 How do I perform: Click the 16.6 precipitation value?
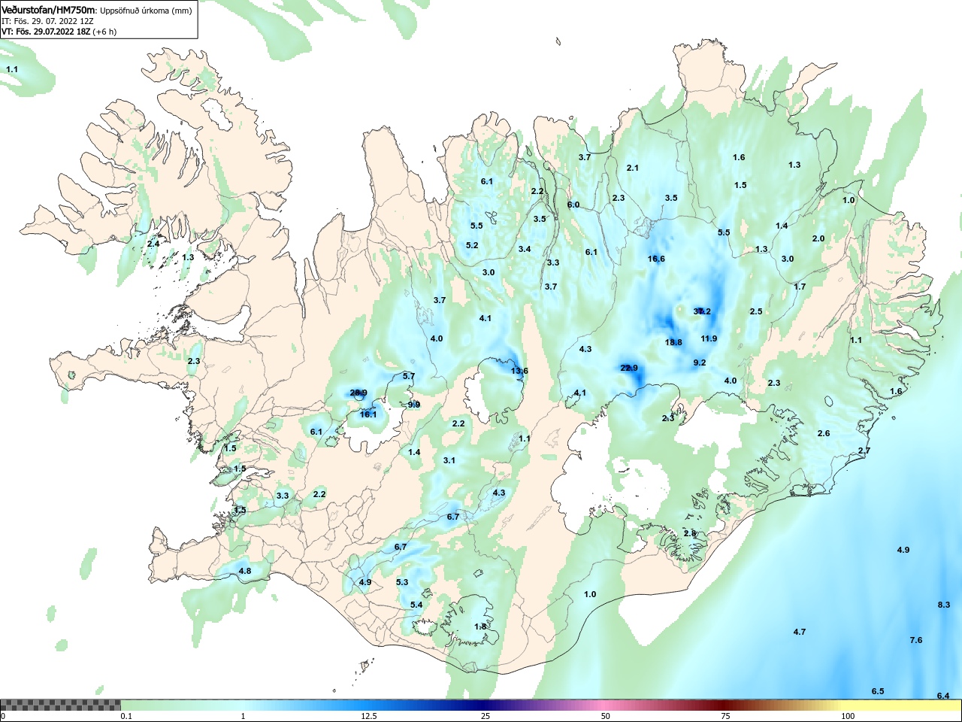(656, 259)
